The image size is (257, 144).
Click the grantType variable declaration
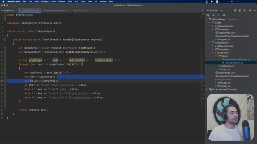[35, 60]
